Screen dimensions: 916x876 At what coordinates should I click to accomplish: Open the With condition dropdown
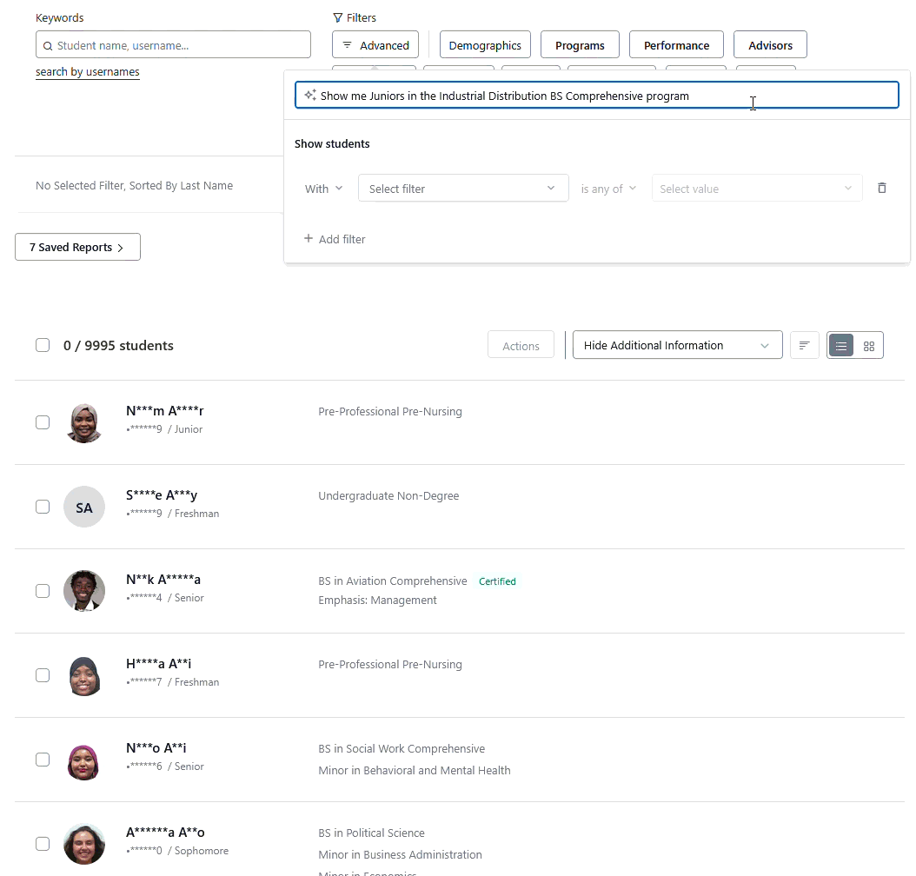(323, 189)
